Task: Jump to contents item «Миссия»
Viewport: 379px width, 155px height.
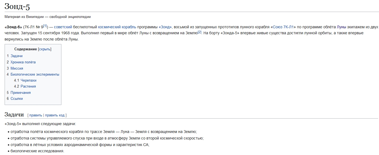Action: point(17,68)
